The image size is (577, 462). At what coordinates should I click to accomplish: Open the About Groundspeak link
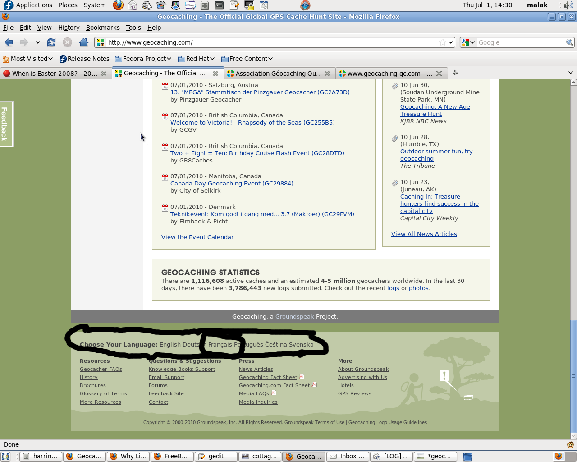point(363,369)
